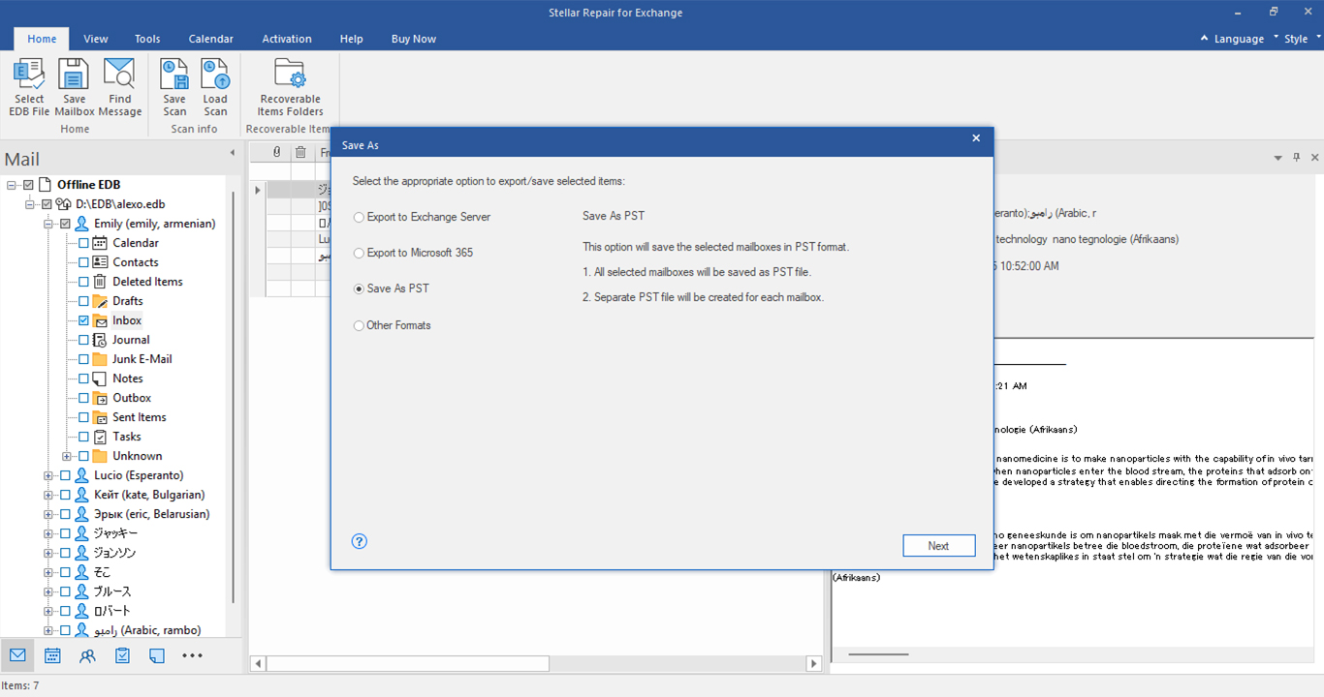Click the message list horizontal scrollbar
The height and width of the screenshot is (697, 1324).
pyautogui.click(x=407, y=664)
